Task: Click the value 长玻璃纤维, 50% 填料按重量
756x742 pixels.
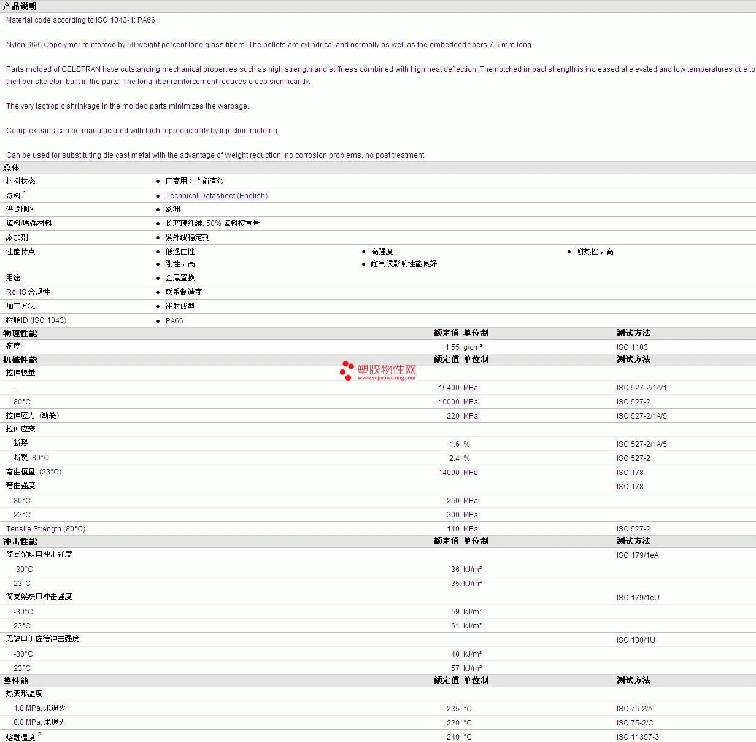Action: coord(213,223)
